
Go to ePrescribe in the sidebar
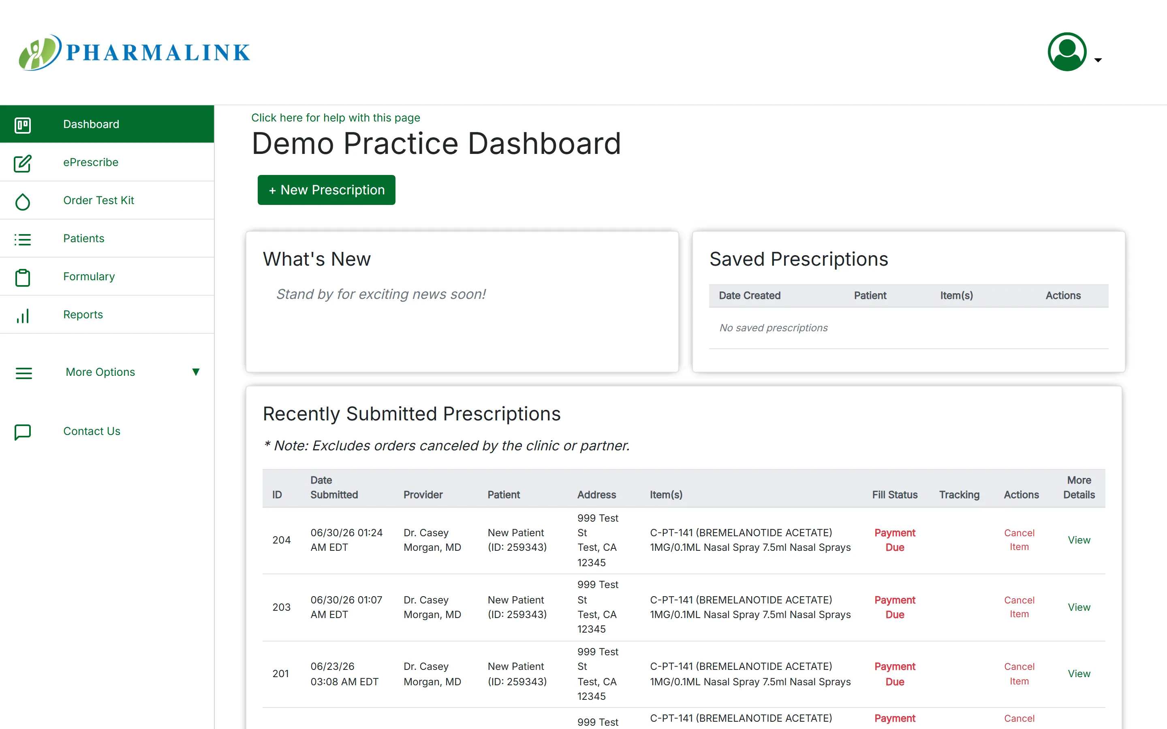coord(107,162)
